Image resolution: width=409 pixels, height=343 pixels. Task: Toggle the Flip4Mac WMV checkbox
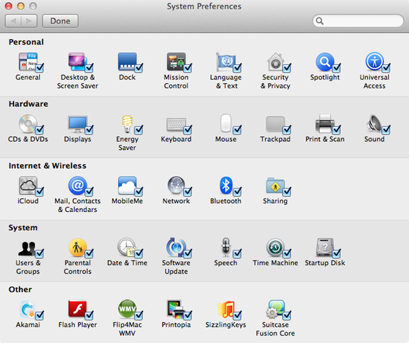pyautogui.click(x=138, y=315)
